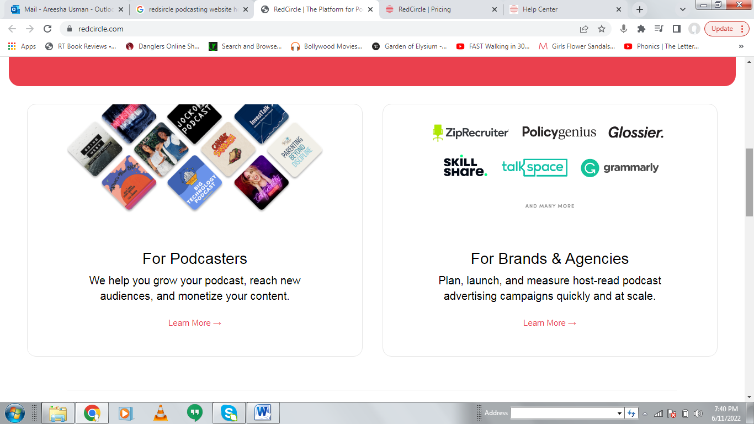Open the Bollywood Movies bookmark

(x=327, y=46)
